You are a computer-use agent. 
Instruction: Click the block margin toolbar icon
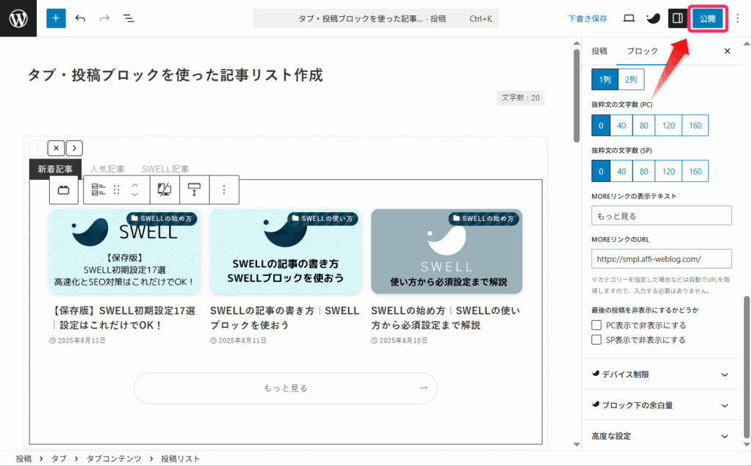[x=194, y=190]
